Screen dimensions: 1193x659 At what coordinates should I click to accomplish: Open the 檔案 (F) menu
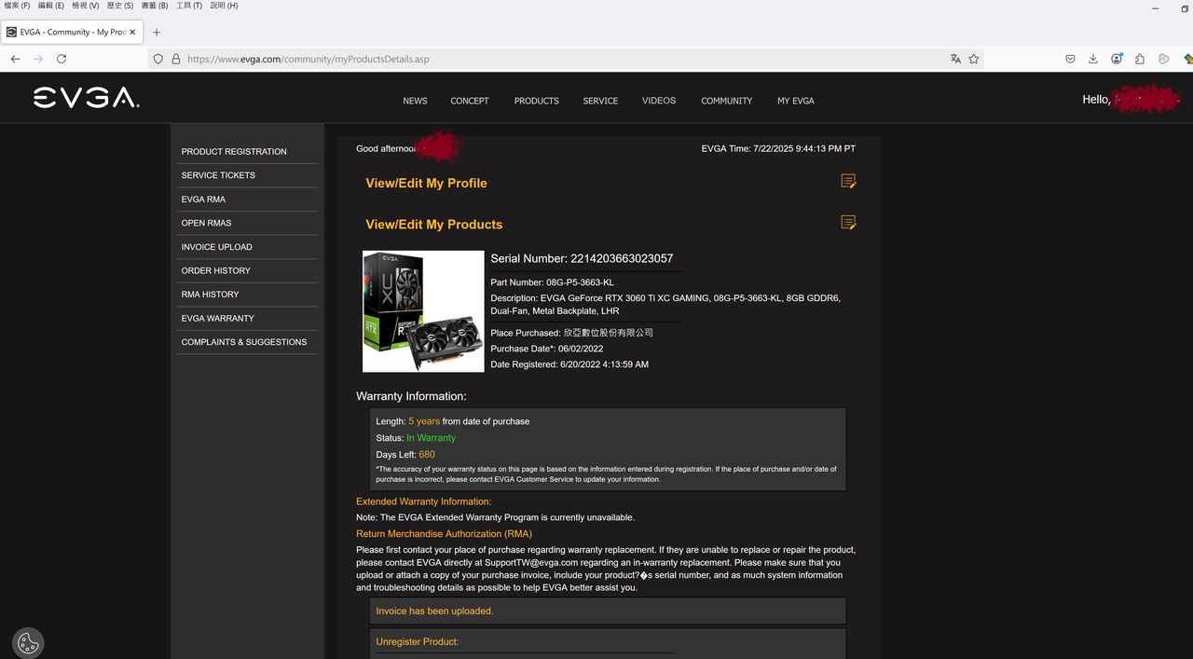(x=17, y=6)
